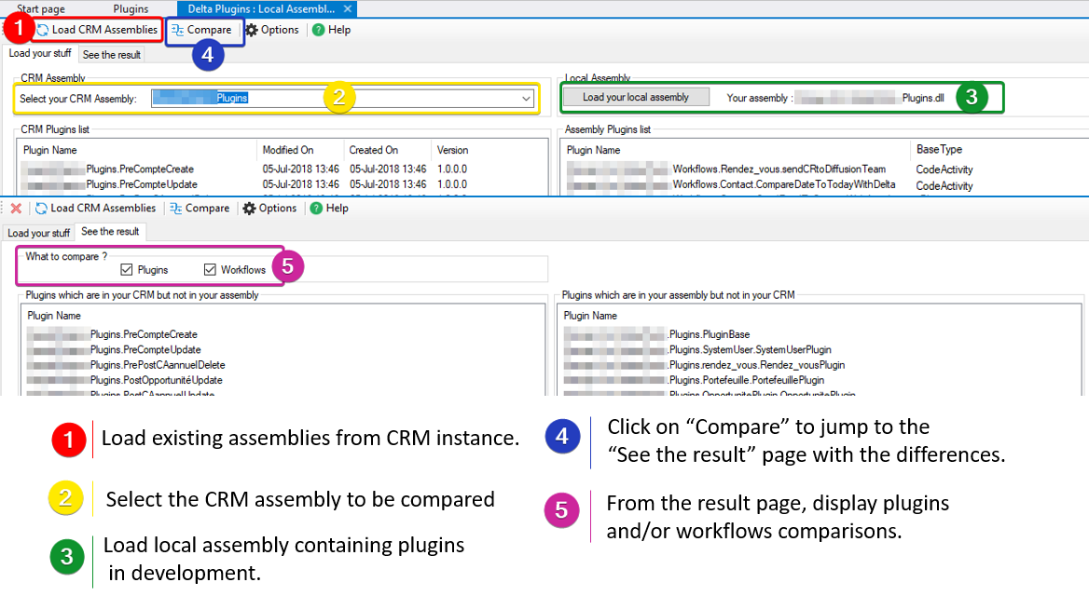
Task: Click Load CRM Assemblies in lower toolbar
Action: click(96, 209)
